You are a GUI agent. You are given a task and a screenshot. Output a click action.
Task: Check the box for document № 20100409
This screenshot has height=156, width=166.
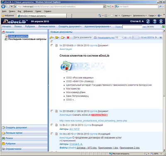[x=52, y=111]
